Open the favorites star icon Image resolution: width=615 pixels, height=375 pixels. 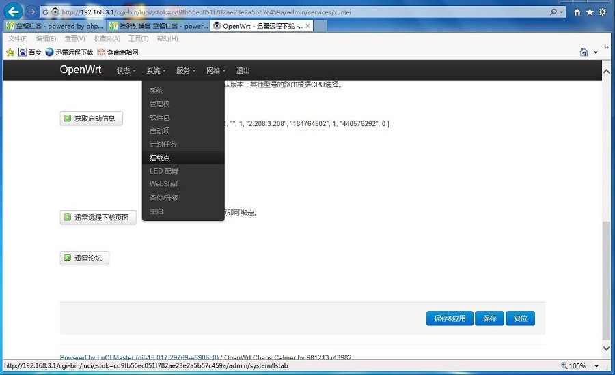(x=590, y=12)
